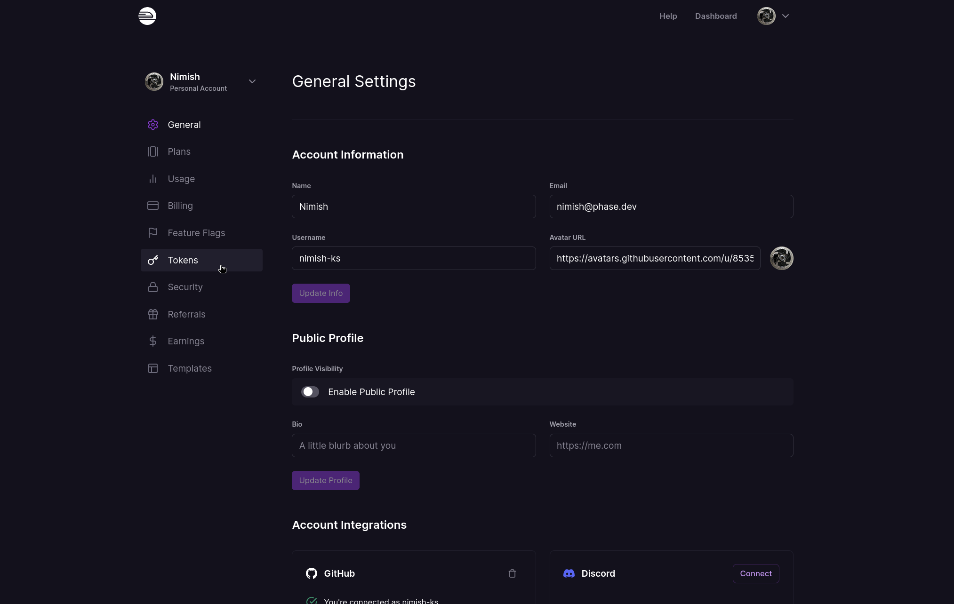Viewport: 954px width, 604px height.
Task: Open the Tokens settings page
Action: coord(183,260)
